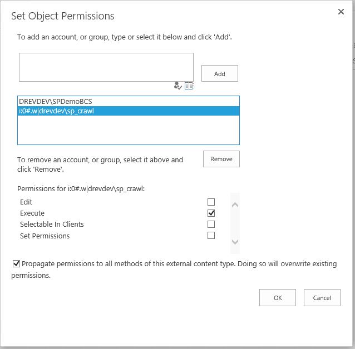Select the i:0#.w|drevdev\sp_crawl account entry

tap(129, 111)
